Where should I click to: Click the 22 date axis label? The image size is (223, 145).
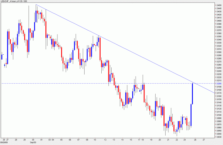tap(177, 140)
